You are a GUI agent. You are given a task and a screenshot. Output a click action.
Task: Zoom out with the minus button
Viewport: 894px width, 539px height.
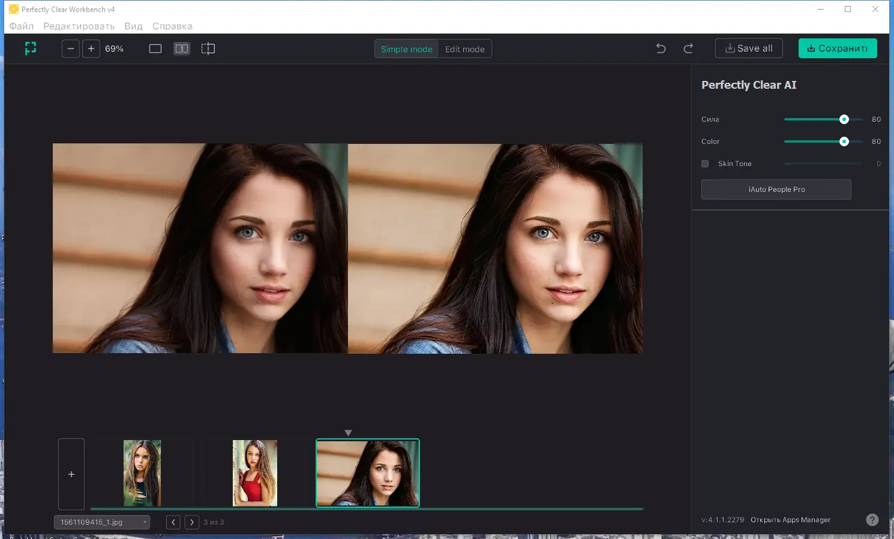tap(71, 49)
